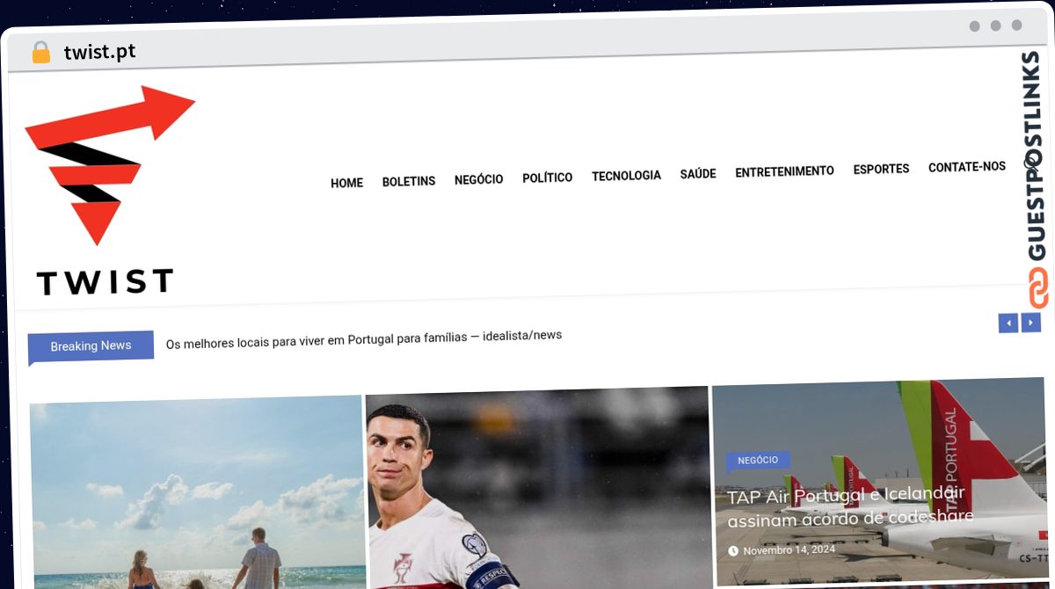Click the twist.pt address bar text
Viewport: 1055px width, 589px height.
click(99, 52)
